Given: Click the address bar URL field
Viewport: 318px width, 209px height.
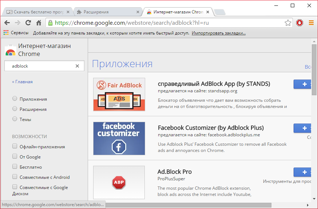Looking at the screenshot, I should click(168, 23).
